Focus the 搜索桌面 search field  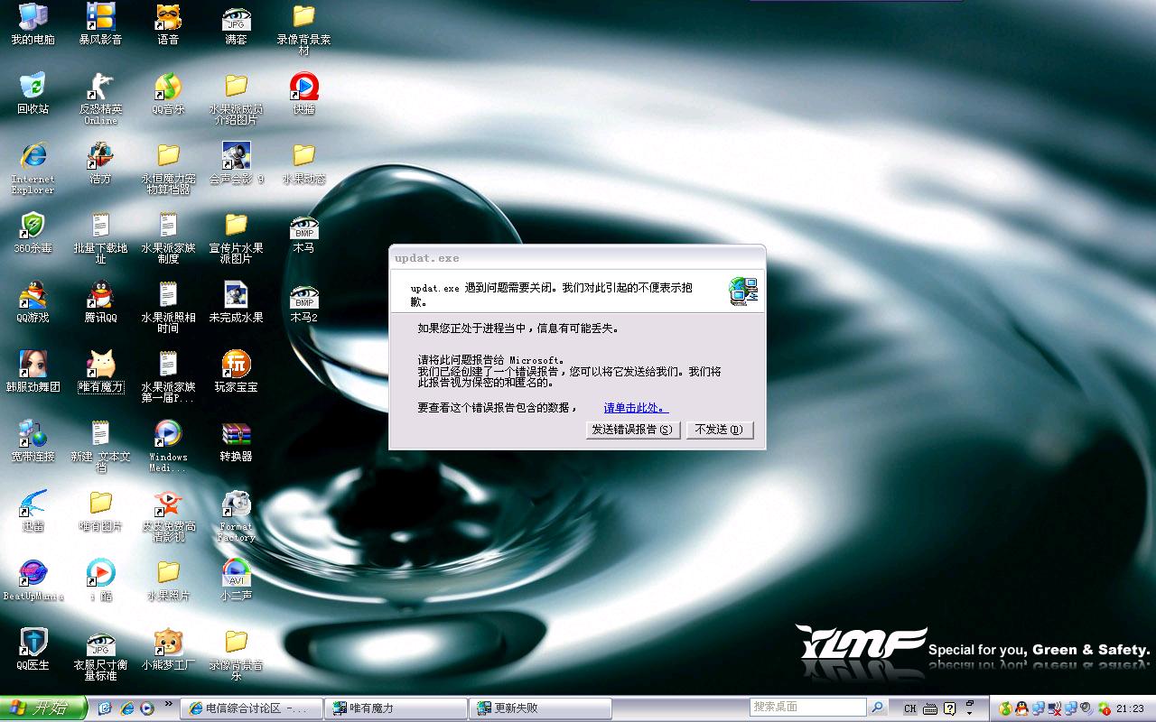[x=807, y=708]
